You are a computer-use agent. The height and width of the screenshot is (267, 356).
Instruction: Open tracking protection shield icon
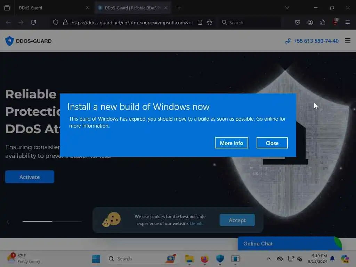[x=56, y=22]
